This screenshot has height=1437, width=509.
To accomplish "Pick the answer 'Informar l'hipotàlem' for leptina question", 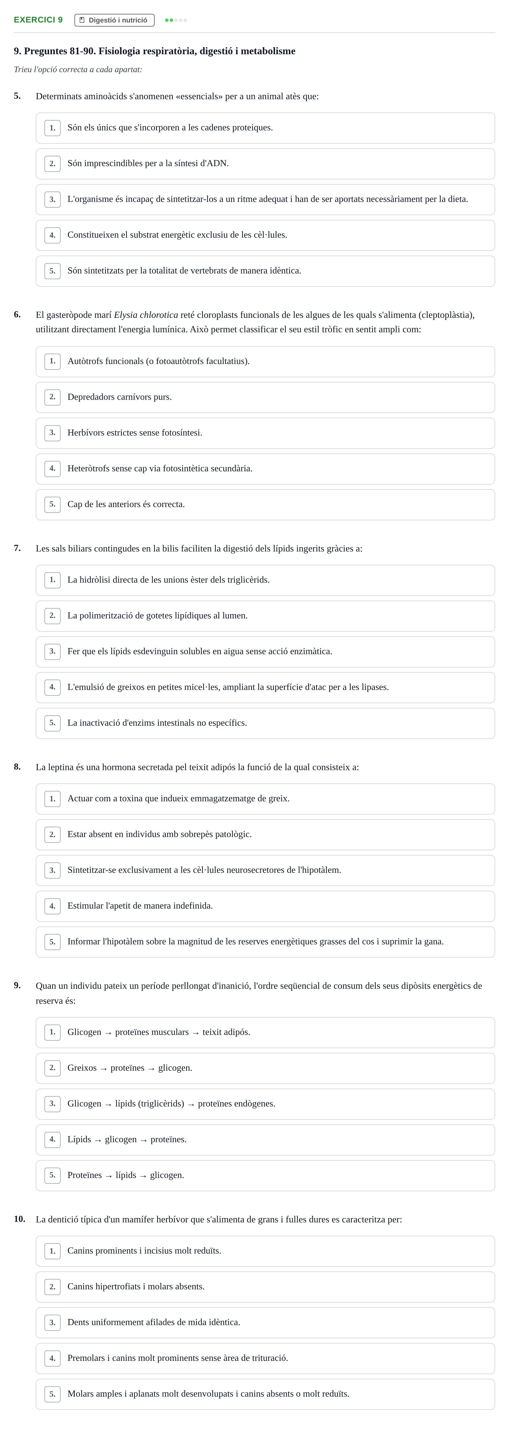I will pyautogui.click(x=265, y=942).
